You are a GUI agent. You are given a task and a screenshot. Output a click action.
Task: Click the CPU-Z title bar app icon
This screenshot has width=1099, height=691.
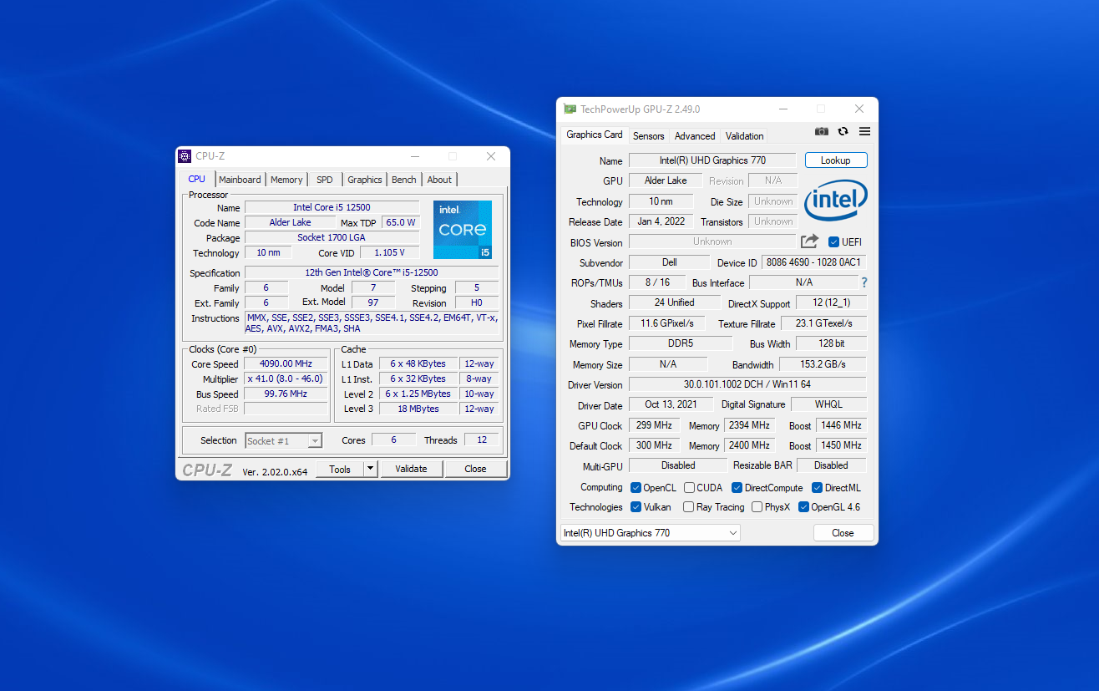tap(185, 155)
